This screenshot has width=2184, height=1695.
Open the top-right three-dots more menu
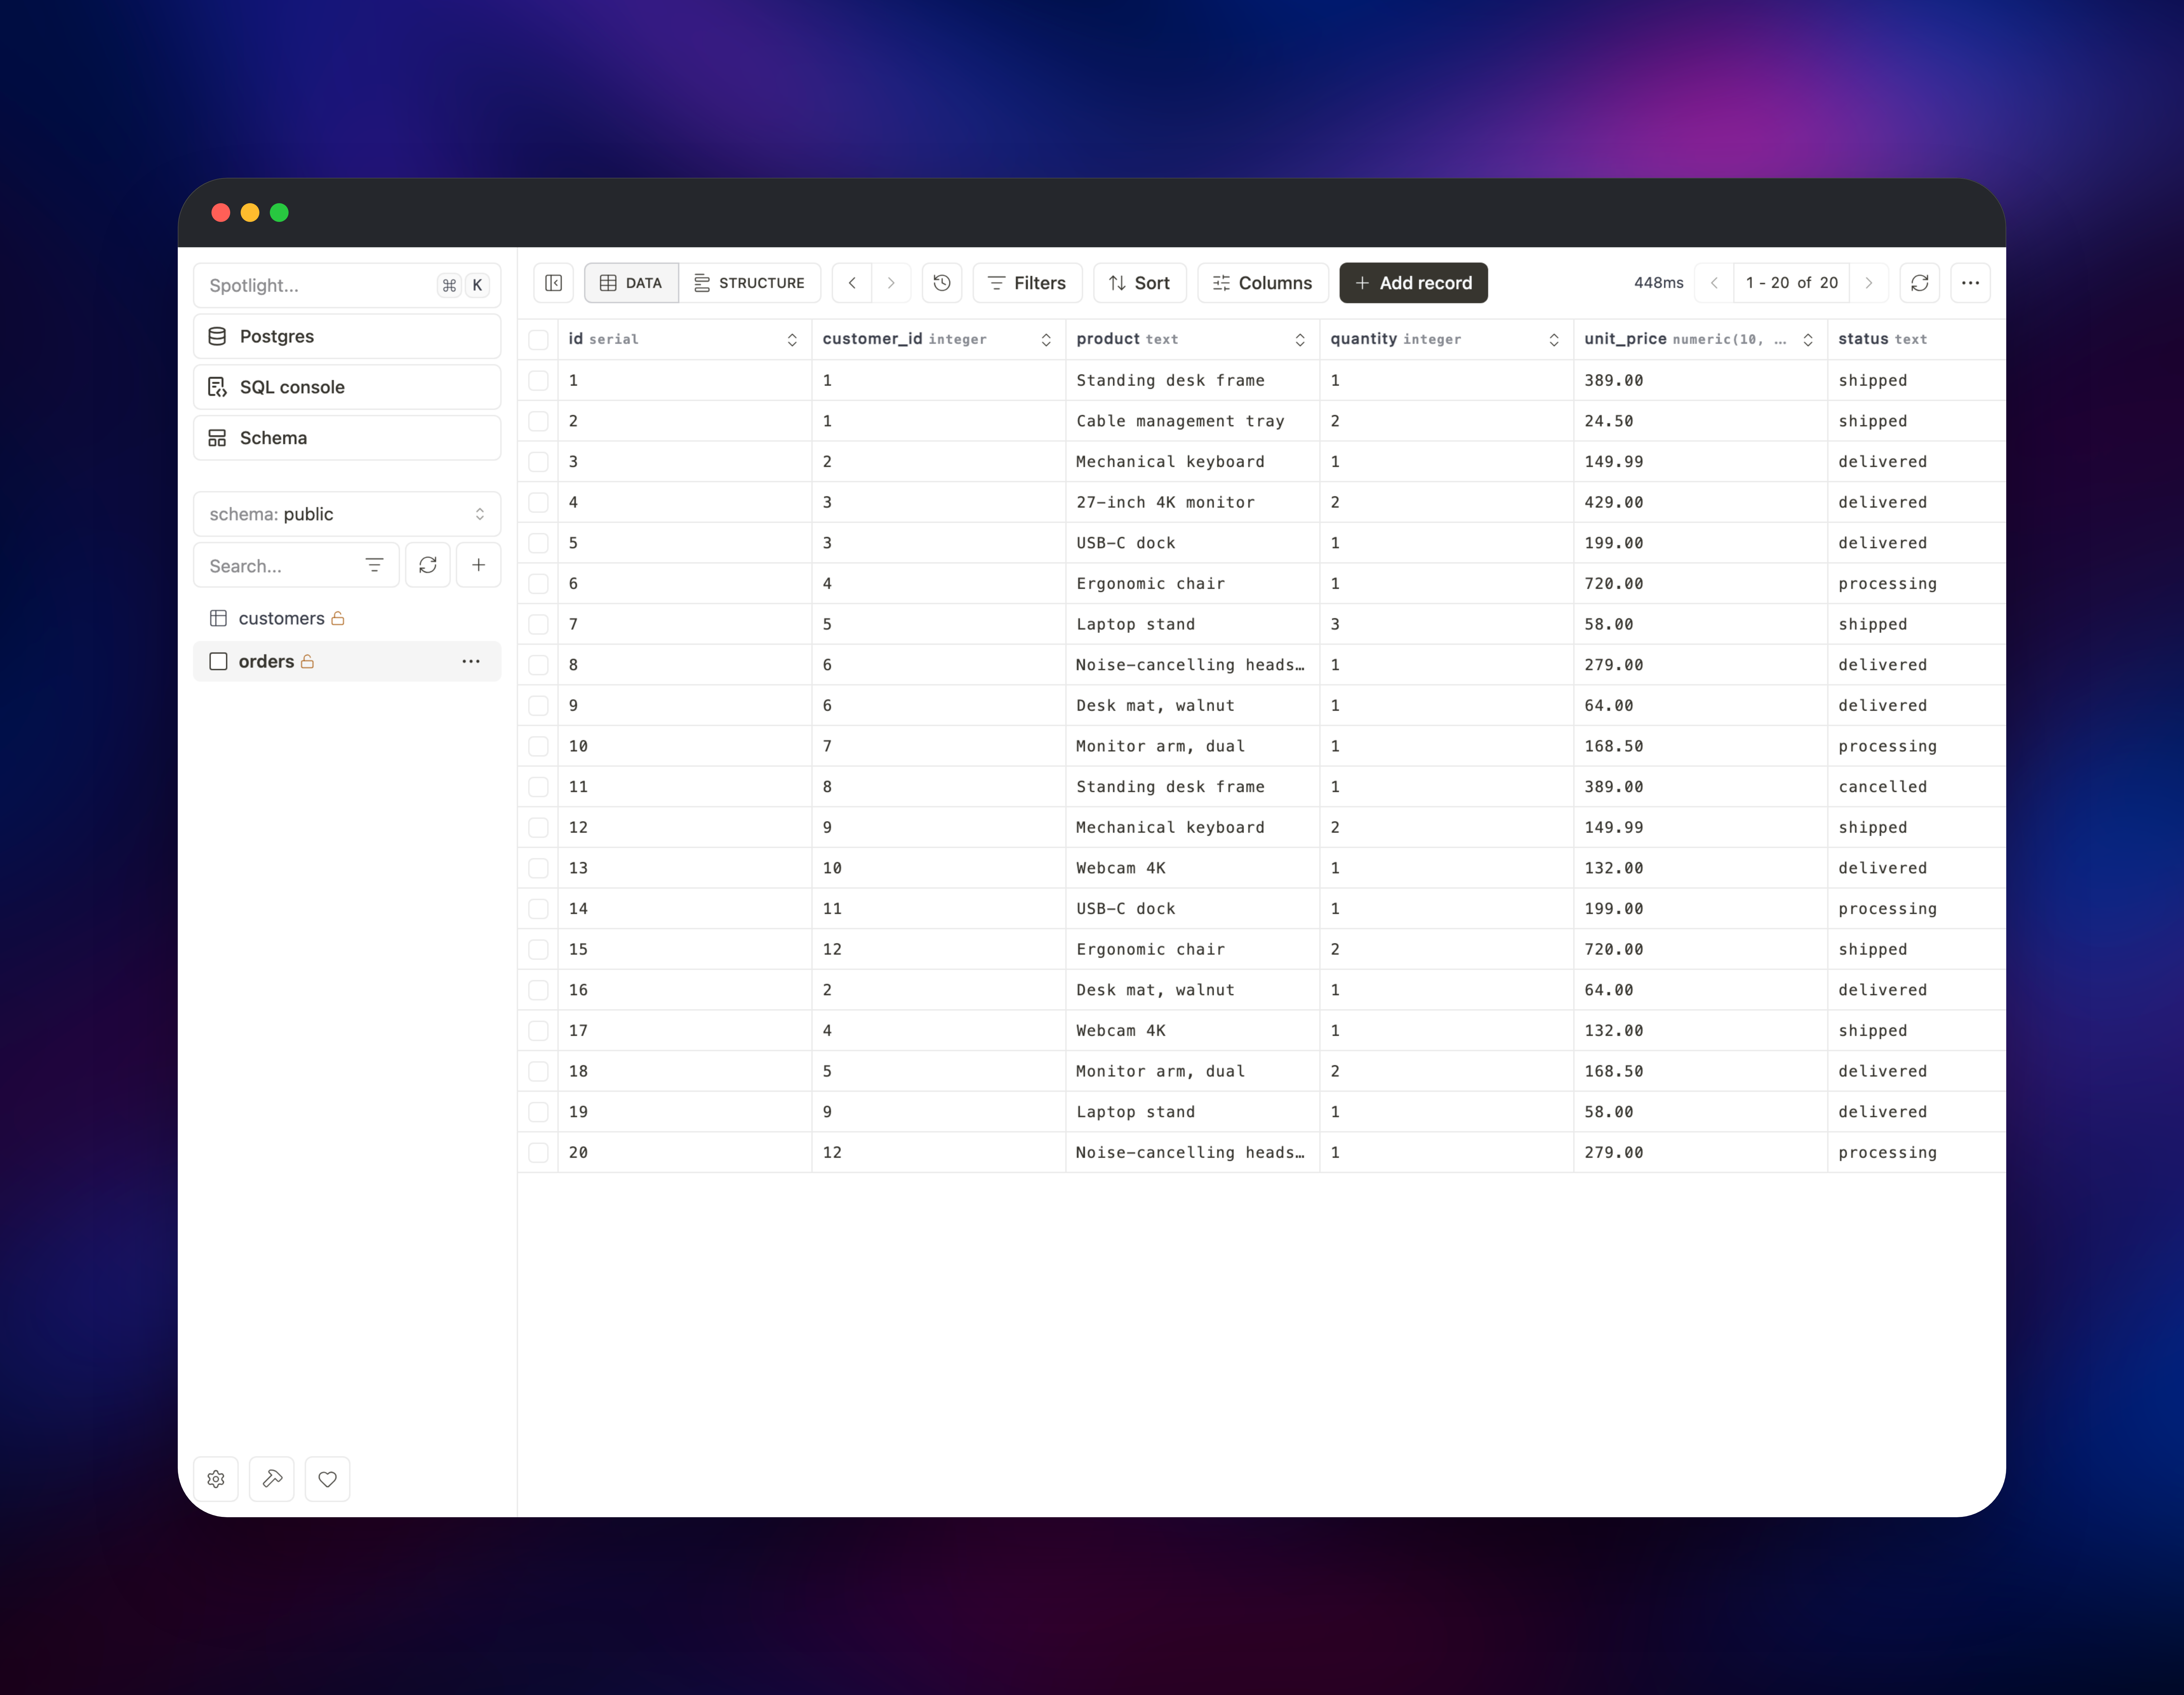[1970, 283]
